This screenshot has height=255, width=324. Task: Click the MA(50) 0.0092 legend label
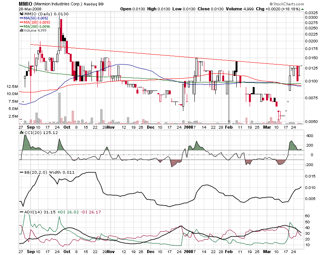(36, 18)
